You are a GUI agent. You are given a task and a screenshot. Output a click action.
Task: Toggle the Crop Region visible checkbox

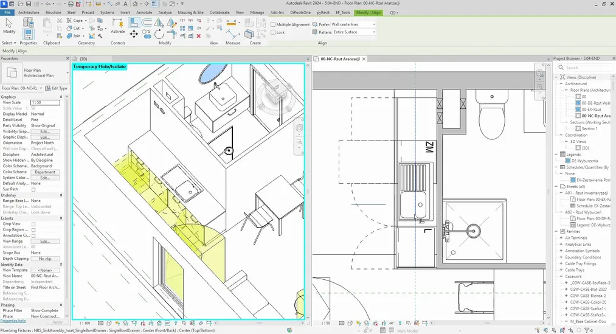(x=33, y=230)
